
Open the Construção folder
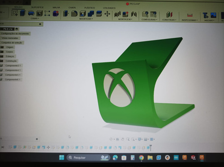point(11,61)
